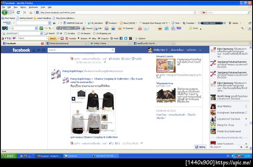
Task: Open the YTD Options dropdown
Action: [140, 38]
